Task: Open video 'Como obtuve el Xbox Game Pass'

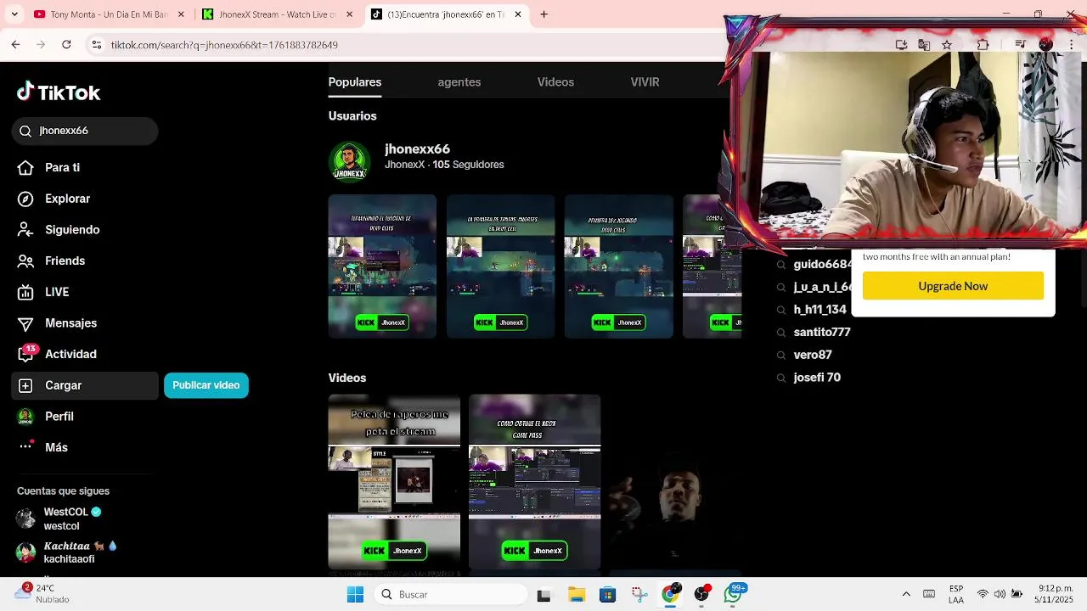Action: tap(534, 482)
